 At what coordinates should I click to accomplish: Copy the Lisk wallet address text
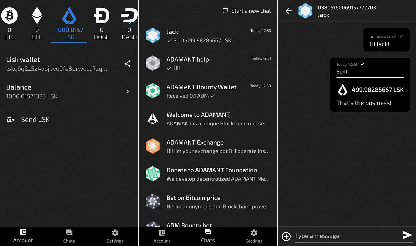click(57, 69)
